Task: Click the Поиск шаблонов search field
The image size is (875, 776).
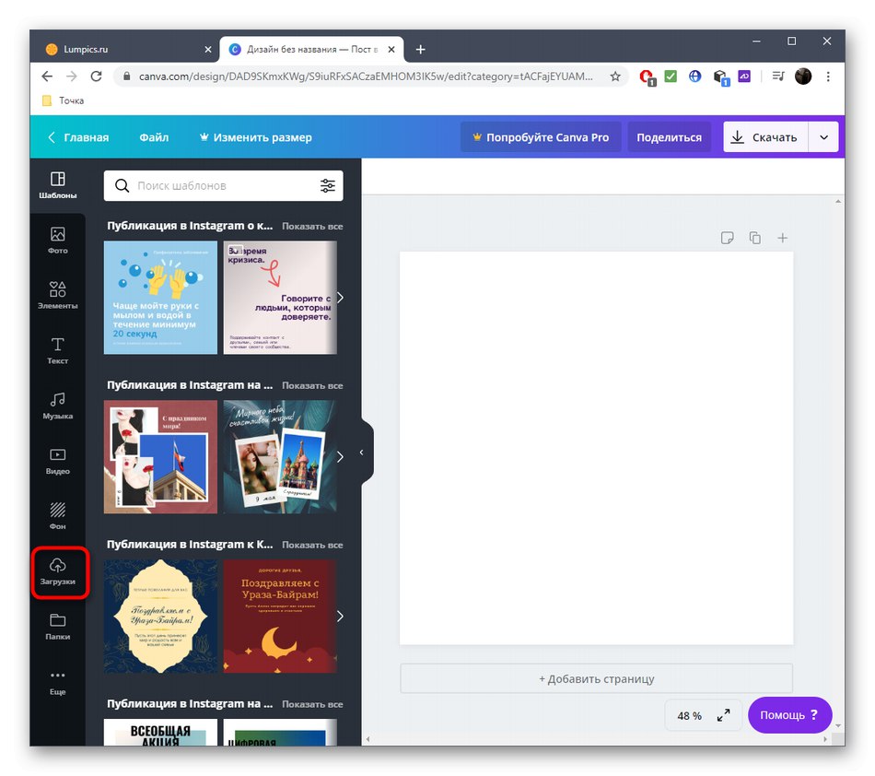Action: click(x=223, y=185)
